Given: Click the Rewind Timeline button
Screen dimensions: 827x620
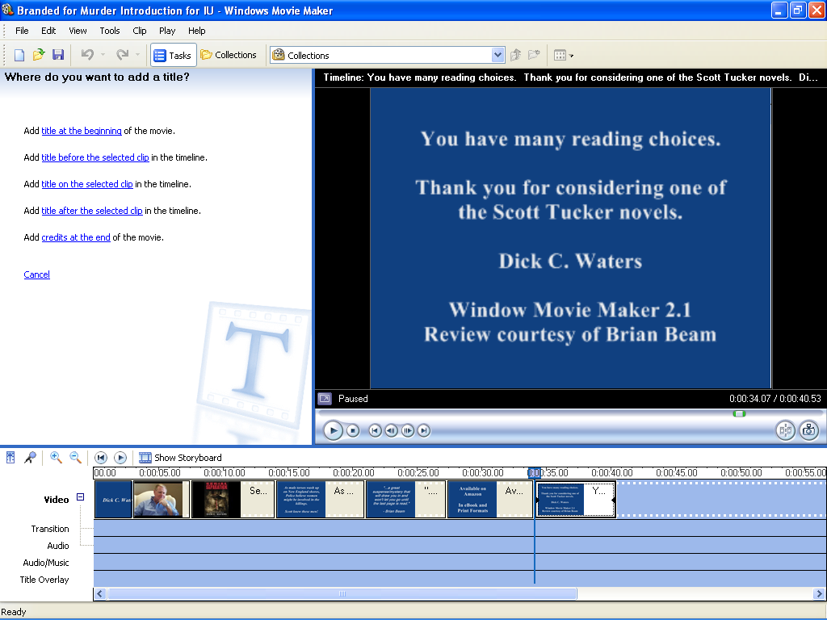Looking at the screenshot, I should coord(101,458).
